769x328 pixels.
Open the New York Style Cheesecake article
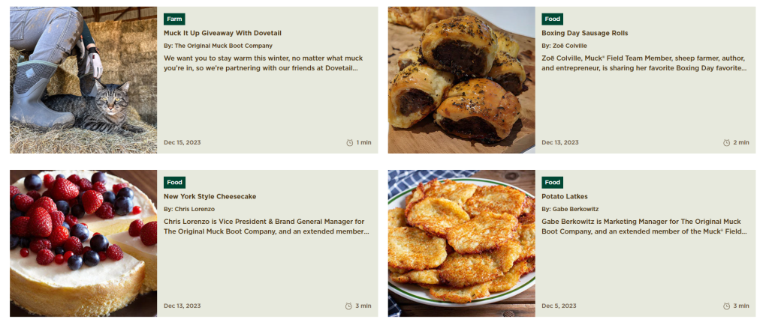pos(210,196)
